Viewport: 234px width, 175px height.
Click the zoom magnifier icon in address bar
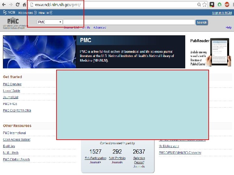[199, 5]
